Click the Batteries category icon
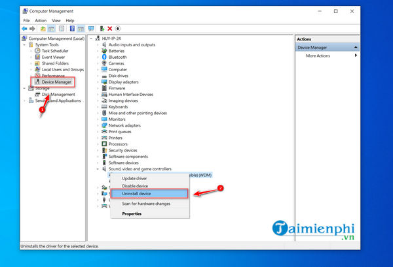 104,51
